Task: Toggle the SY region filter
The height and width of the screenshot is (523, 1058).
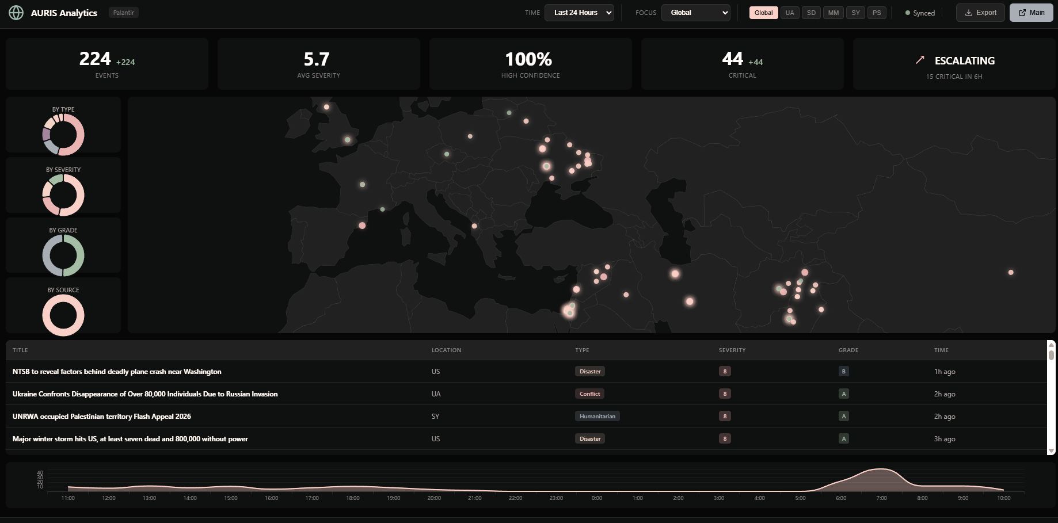Action: [855, 12]
